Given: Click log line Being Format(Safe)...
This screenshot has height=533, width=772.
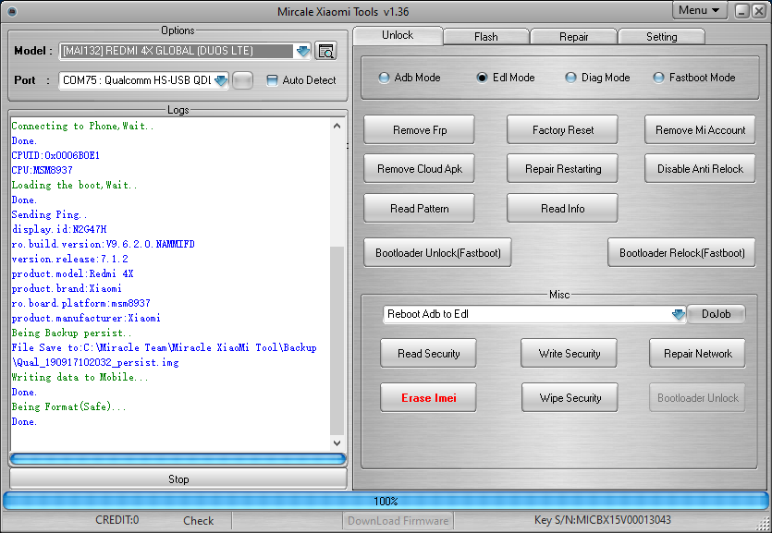Looking at the screenshot, I should (x=69, y=406).
